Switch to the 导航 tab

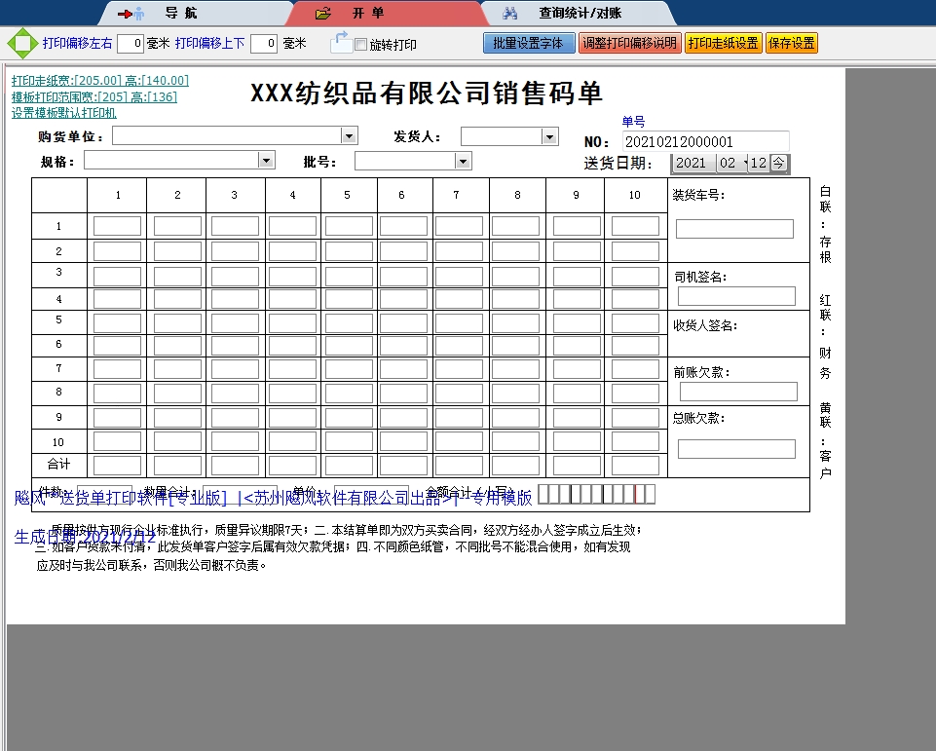click(180, 14)
